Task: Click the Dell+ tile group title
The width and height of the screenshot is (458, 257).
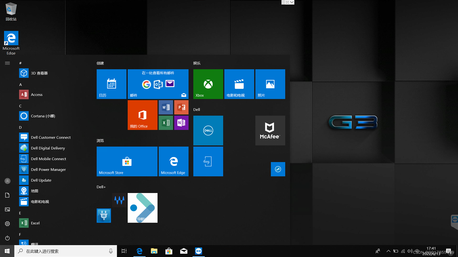Action: 101,187
